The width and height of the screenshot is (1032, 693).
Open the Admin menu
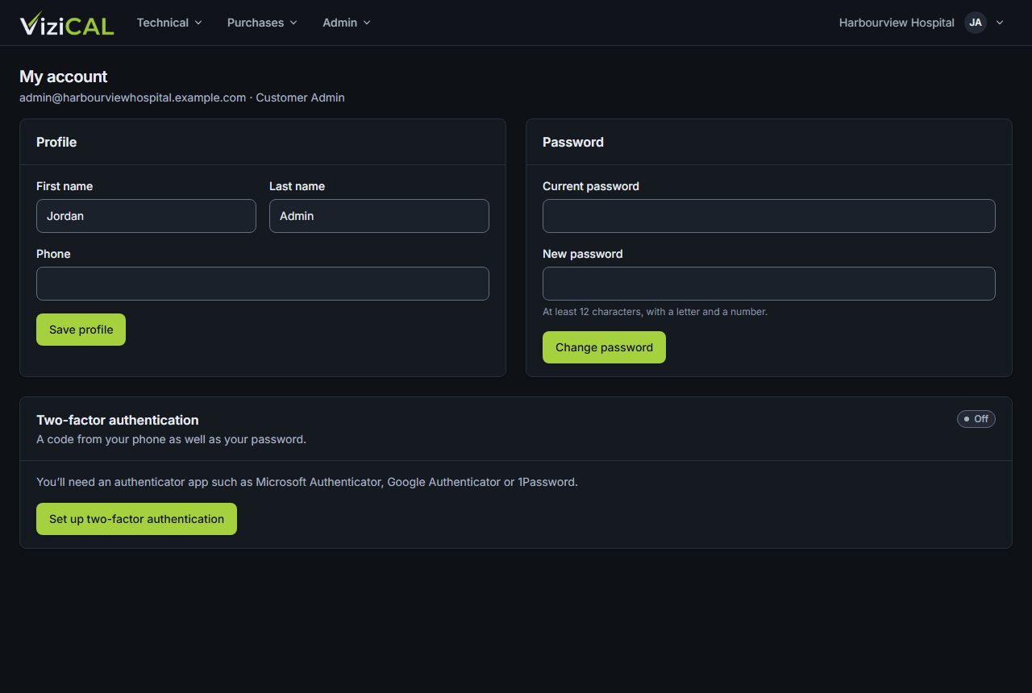347,23
